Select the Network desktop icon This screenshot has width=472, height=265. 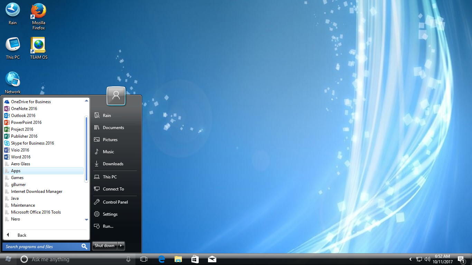[x=13, y=83]
